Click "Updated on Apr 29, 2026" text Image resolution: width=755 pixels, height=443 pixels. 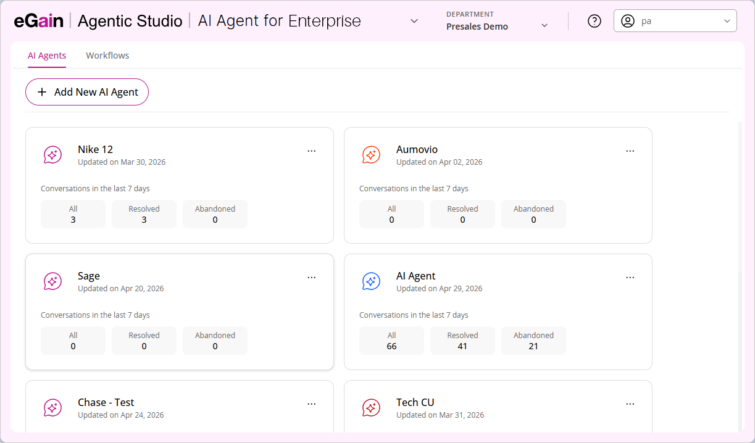tap(440, 289)
